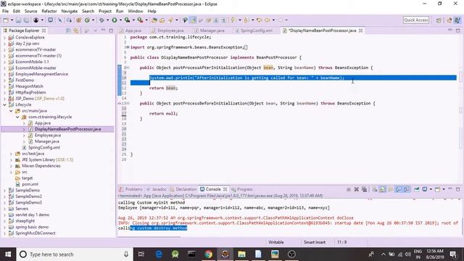Click the Quick Access field

415,20
